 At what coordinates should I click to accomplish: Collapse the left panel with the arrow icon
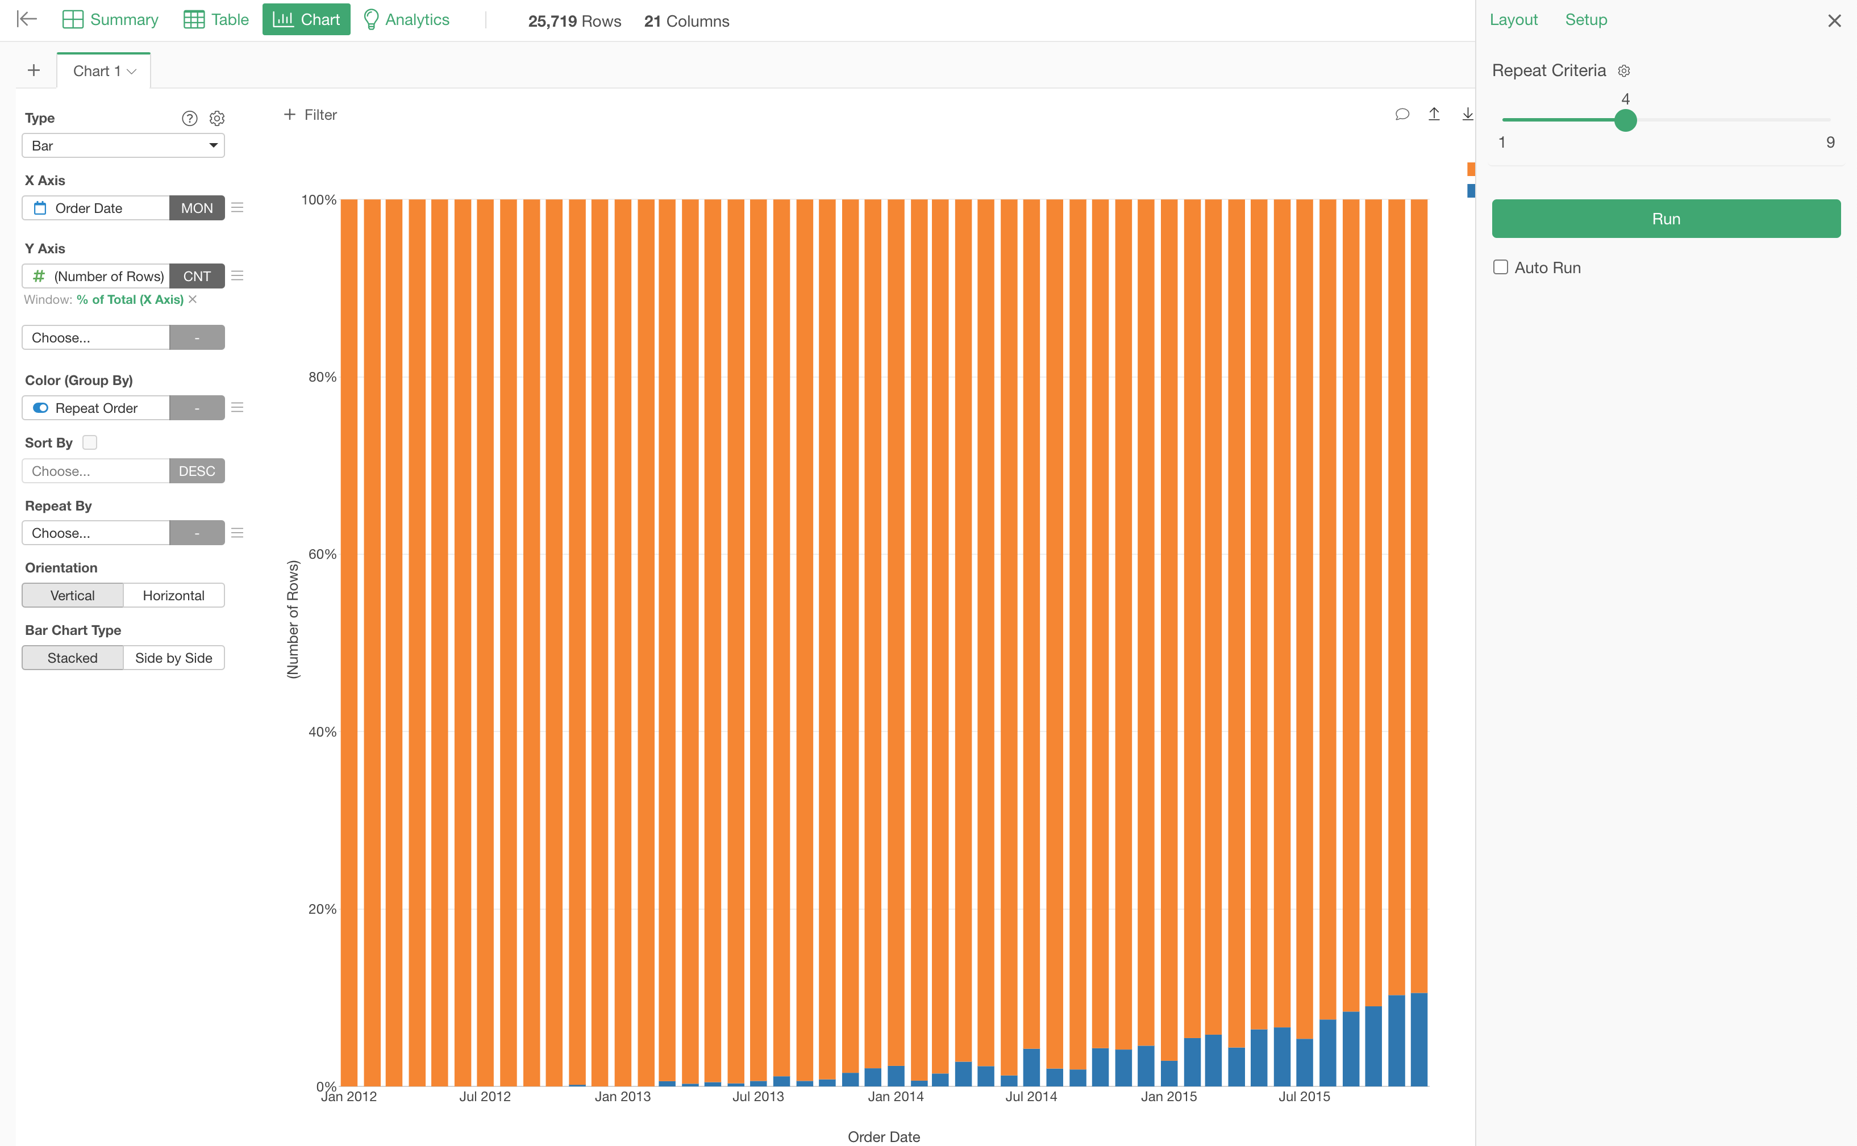tap(26, 19)
